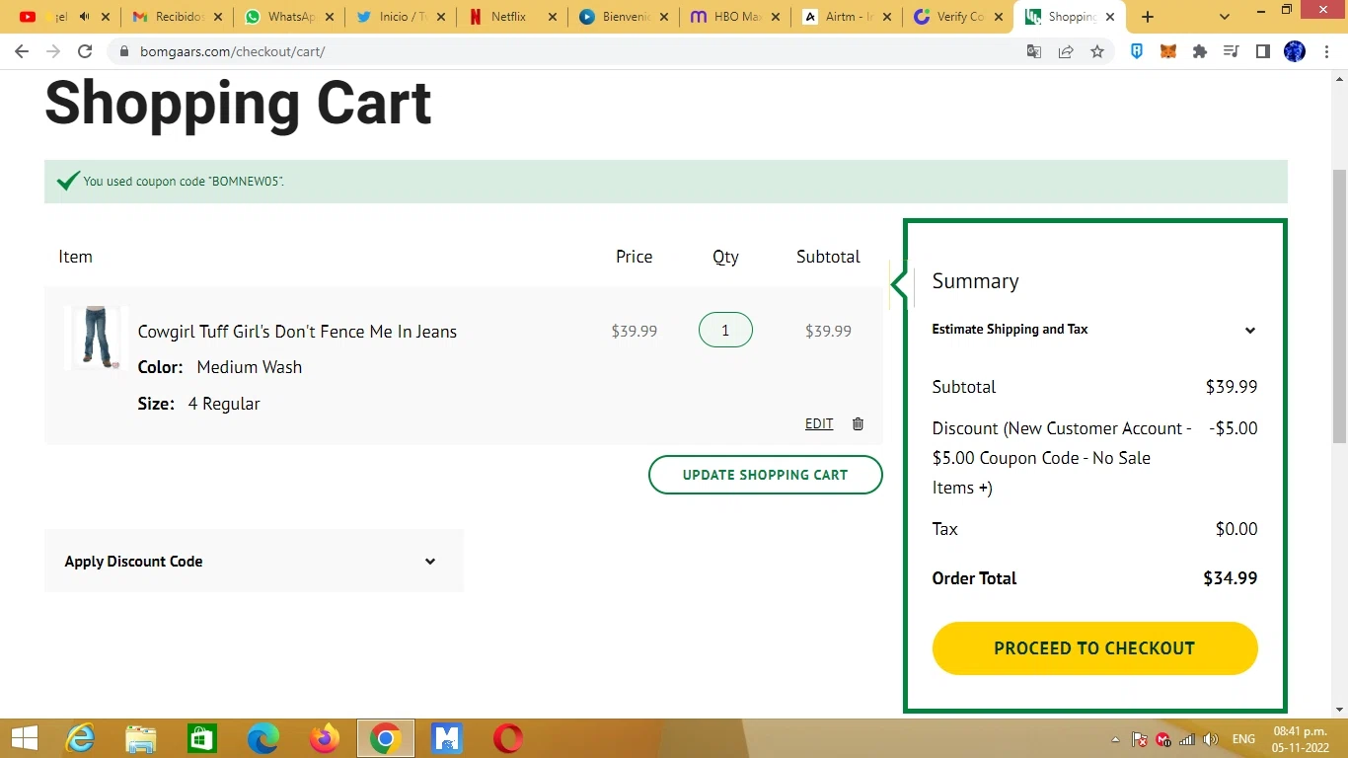Open the network signal tray icon
This screenshot has height=758, width=1348.
(x=1187, y=739)
